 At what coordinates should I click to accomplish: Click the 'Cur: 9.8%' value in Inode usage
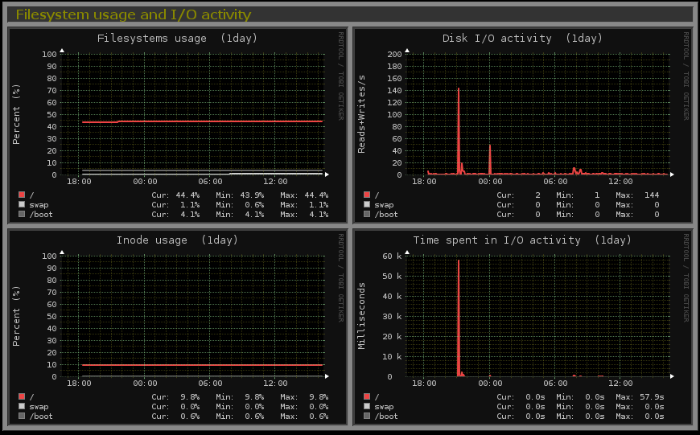[175, 396]
